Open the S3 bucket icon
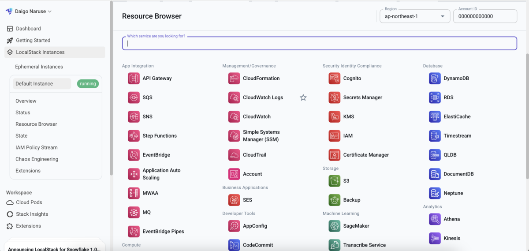The height and width of the screenshot is (251, 529). click(335, 181)
